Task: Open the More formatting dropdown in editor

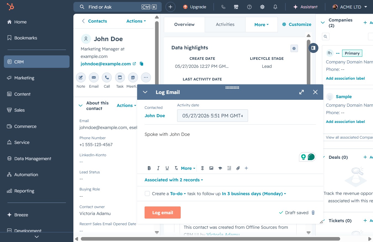Action: tap(188, 168)
